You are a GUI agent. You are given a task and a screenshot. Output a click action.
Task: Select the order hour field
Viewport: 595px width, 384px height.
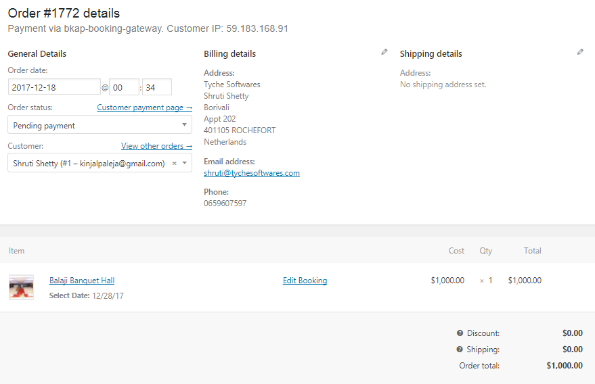124,87
